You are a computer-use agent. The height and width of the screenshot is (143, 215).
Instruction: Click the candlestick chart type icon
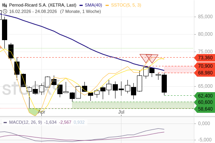tap(4, 5)
